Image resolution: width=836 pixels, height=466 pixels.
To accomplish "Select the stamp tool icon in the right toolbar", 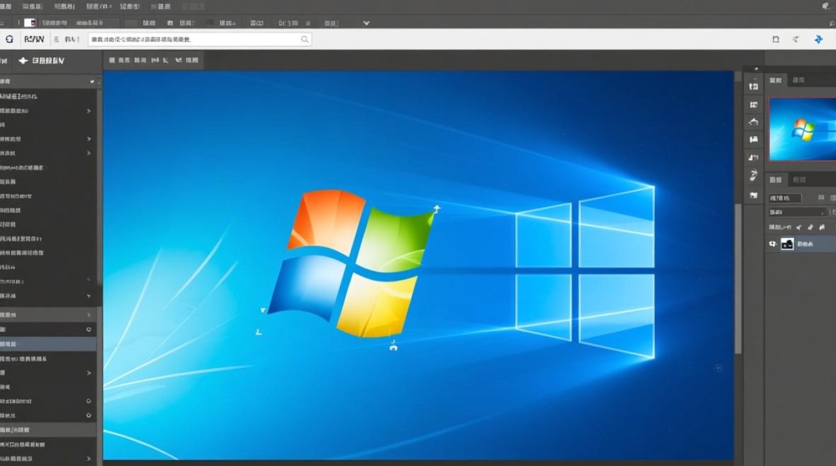I will [753, 140].
